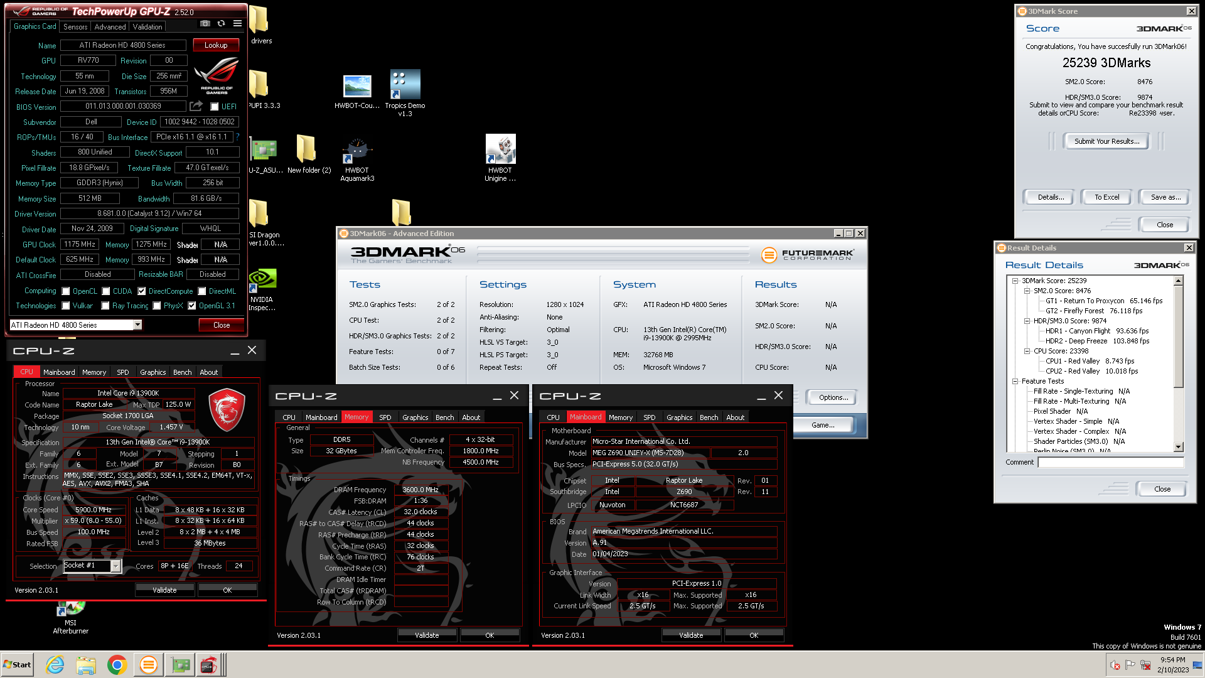1205x678 pixels.
Task: Open the HWBOT-Cou... desktop image icon
Action: (357, 92)
